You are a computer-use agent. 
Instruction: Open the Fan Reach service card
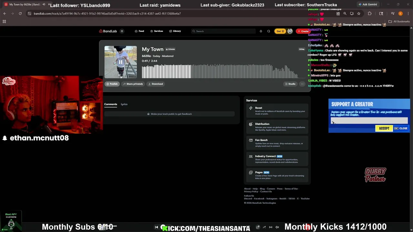click(277, 142)
